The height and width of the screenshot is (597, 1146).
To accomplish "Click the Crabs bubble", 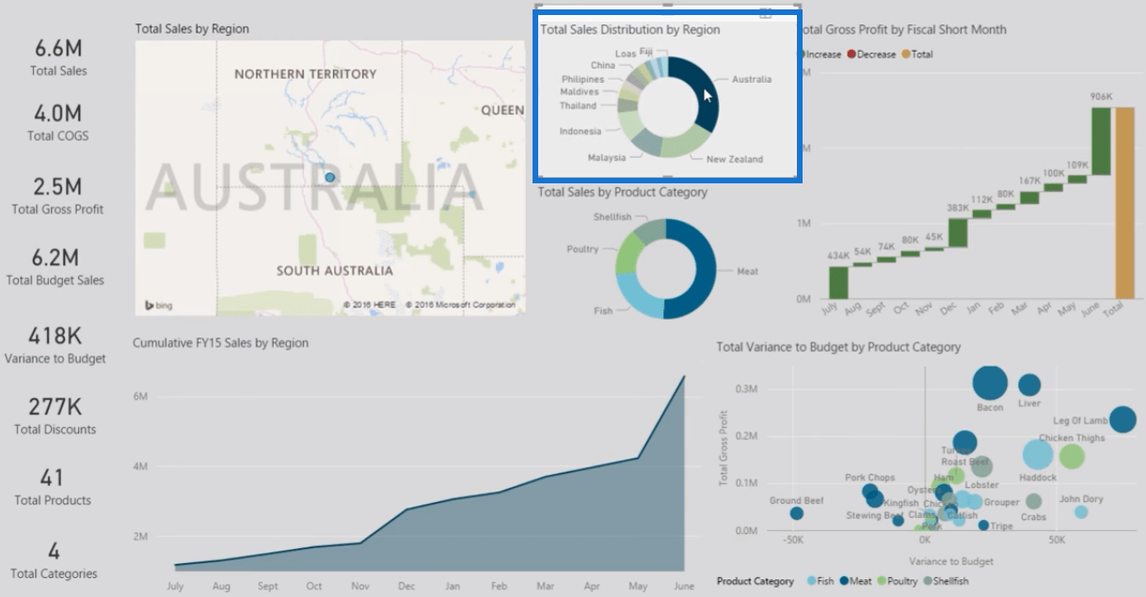I will (1033, 502).
